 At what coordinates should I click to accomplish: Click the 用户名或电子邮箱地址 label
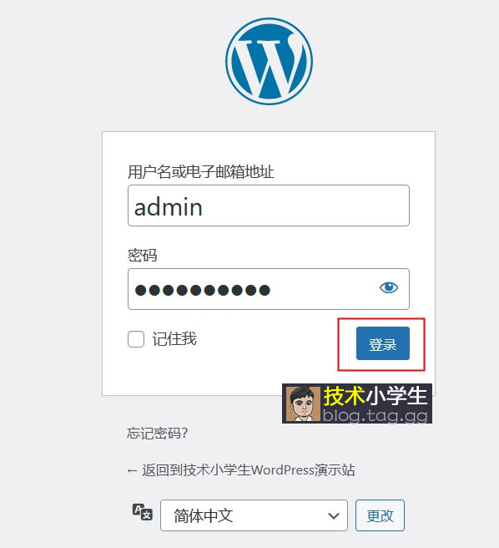coord(201,172)
